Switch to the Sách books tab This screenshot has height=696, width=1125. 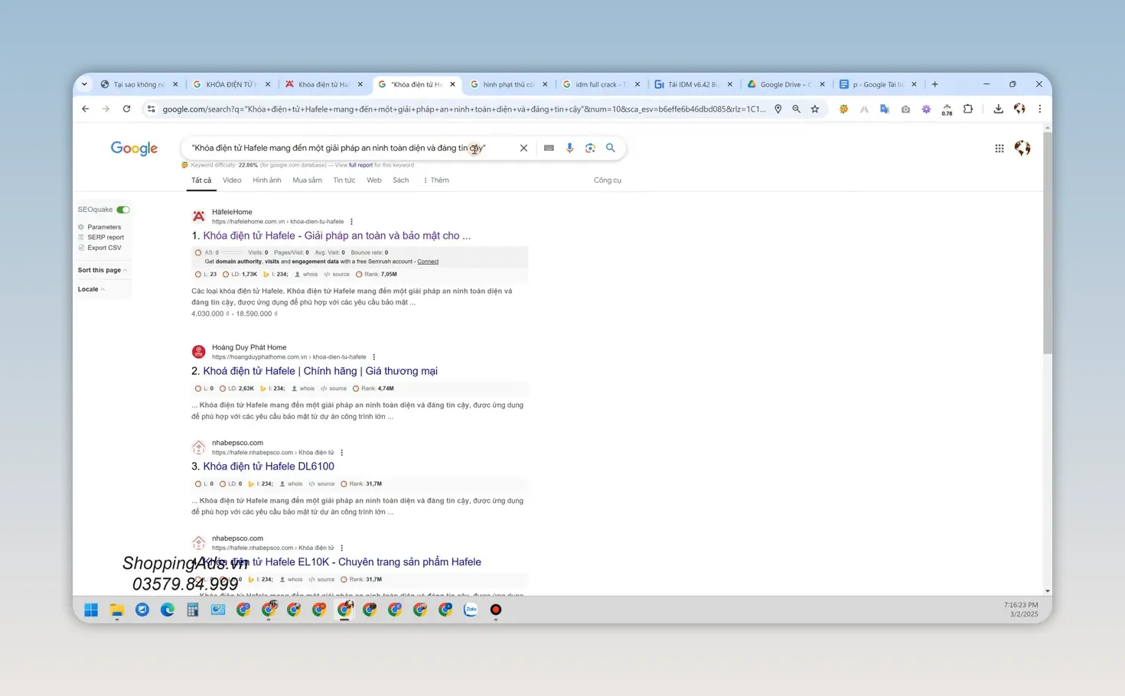point(401,181)
